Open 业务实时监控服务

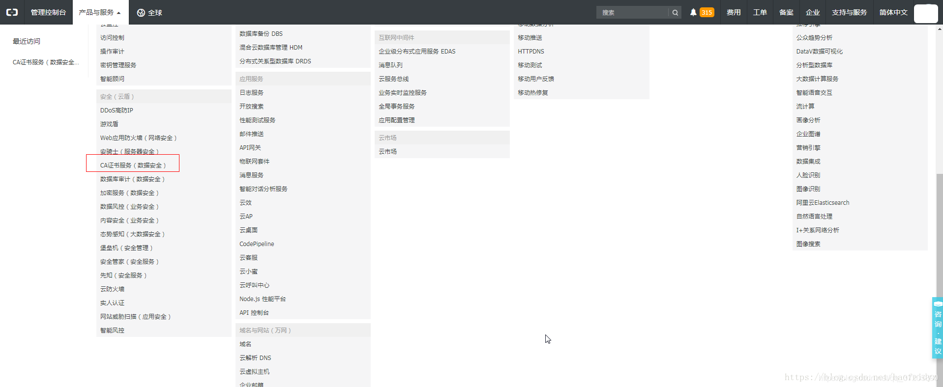(x=403, y=93)
